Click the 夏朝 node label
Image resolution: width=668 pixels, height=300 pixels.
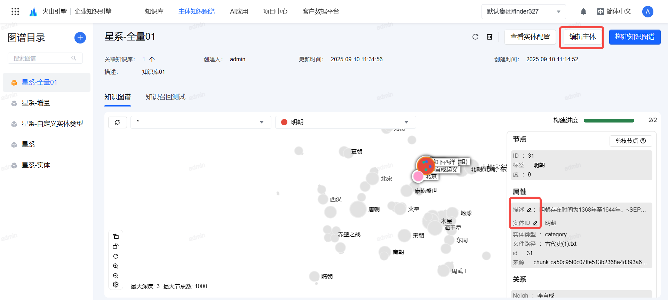point(357,151)
